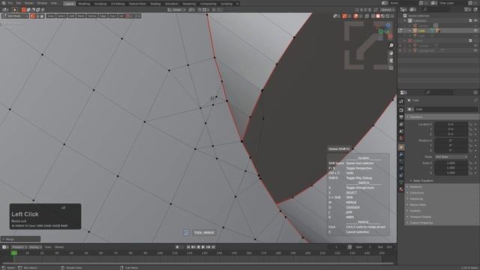Open rotation Mode XYZ Euler dropdown

451,157
